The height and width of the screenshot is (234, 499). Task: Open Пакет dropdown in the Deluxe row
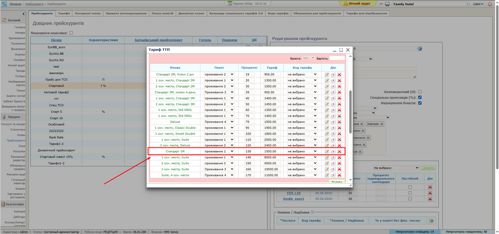point(219,121)
